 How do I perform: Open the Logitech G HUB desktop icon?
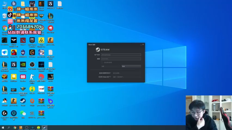(5, 113)
